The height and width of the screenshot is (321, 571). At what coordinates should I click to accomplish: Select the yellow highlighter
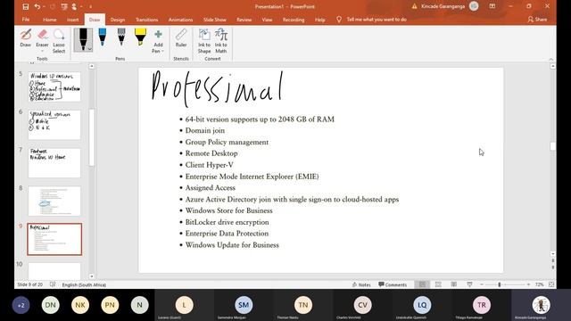pos(140,37)
